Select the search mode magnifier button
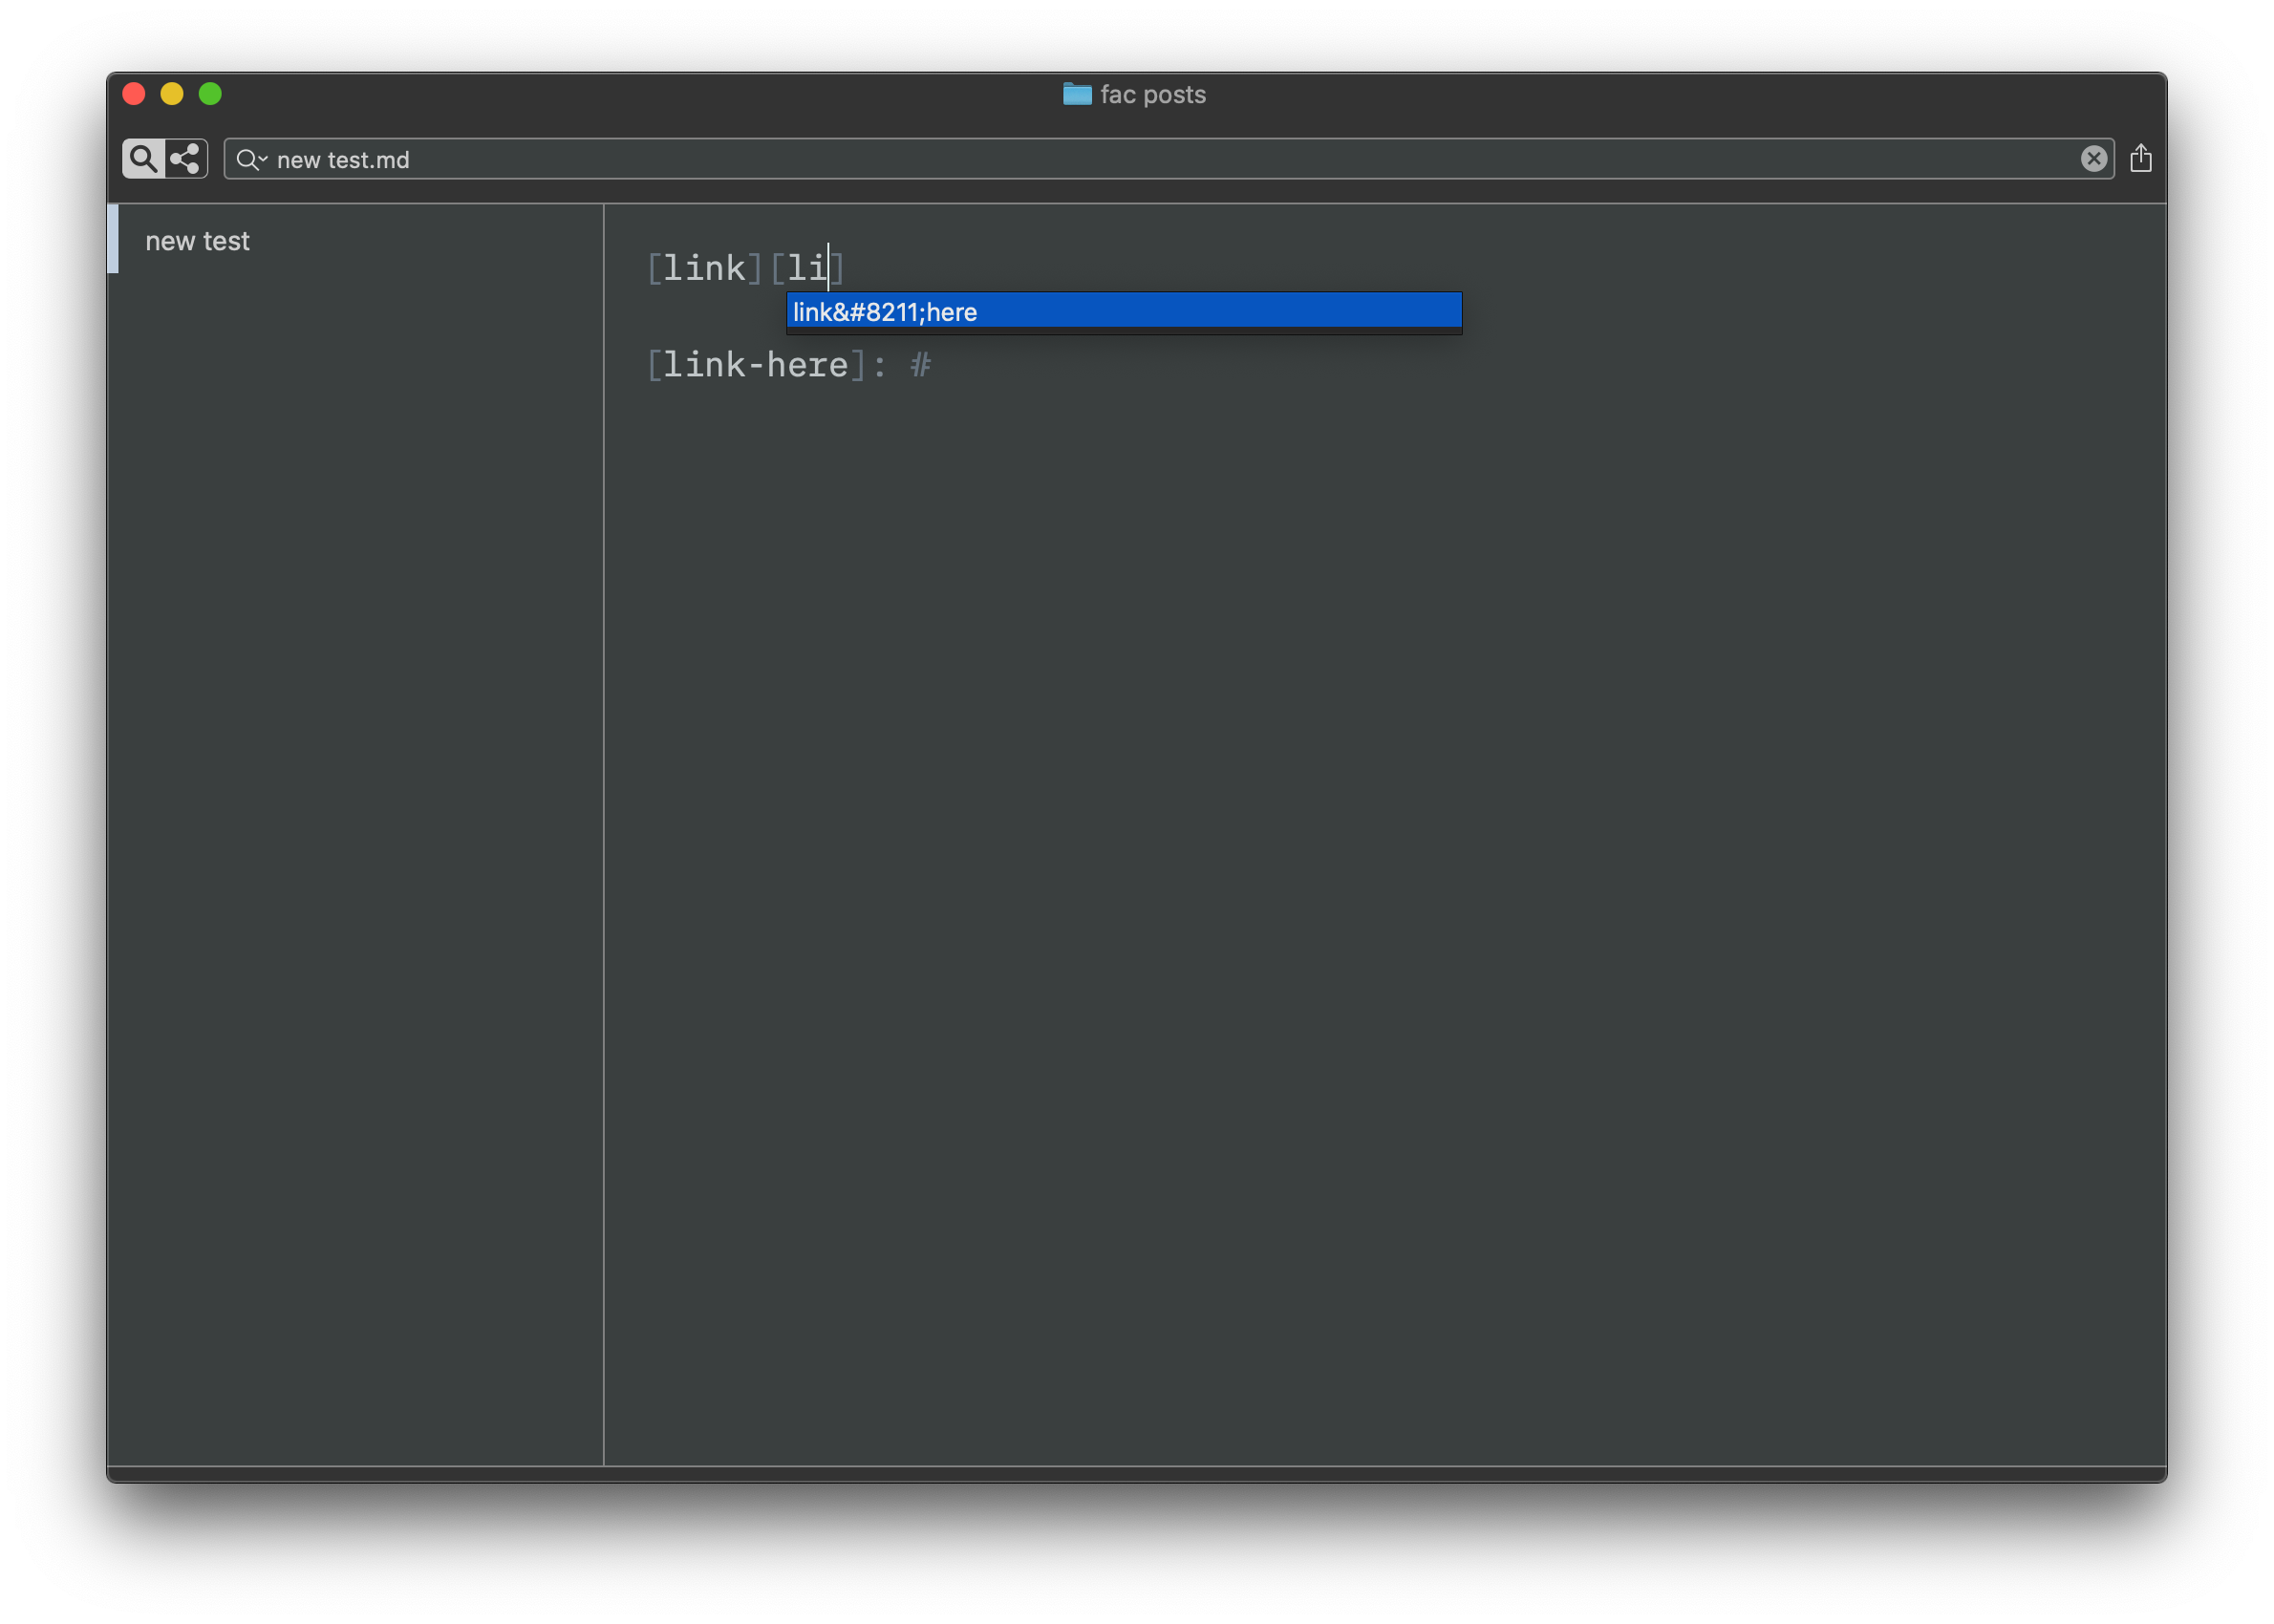 (144, 159)
